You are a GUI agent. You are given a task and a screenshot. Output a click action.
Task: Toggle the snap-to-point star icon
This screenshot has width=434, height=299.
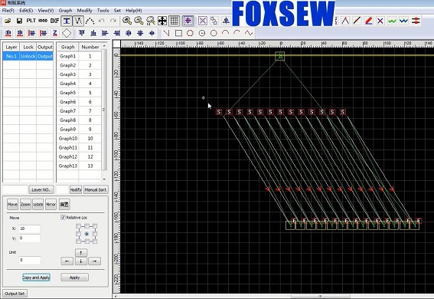click(188, 21)
